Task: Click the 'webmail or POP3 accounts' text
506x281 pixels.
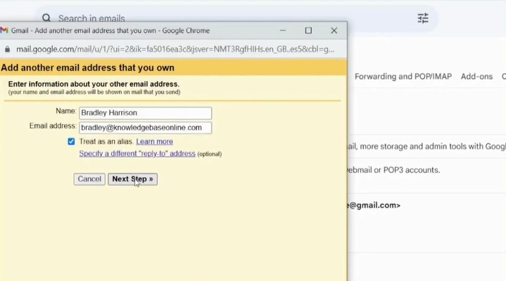Action: pos(393,170)
